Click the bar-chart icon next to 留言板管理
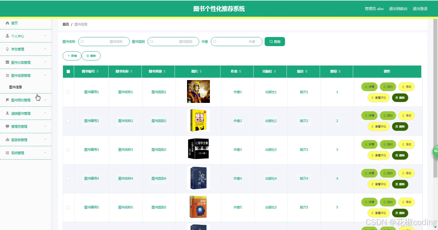The image size is (438, 230). click(7, 140)
